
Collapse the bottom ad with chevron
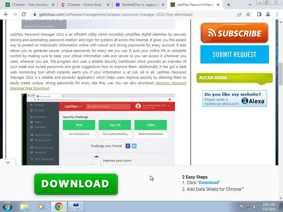pyautogui.click(x=8, y=162)
